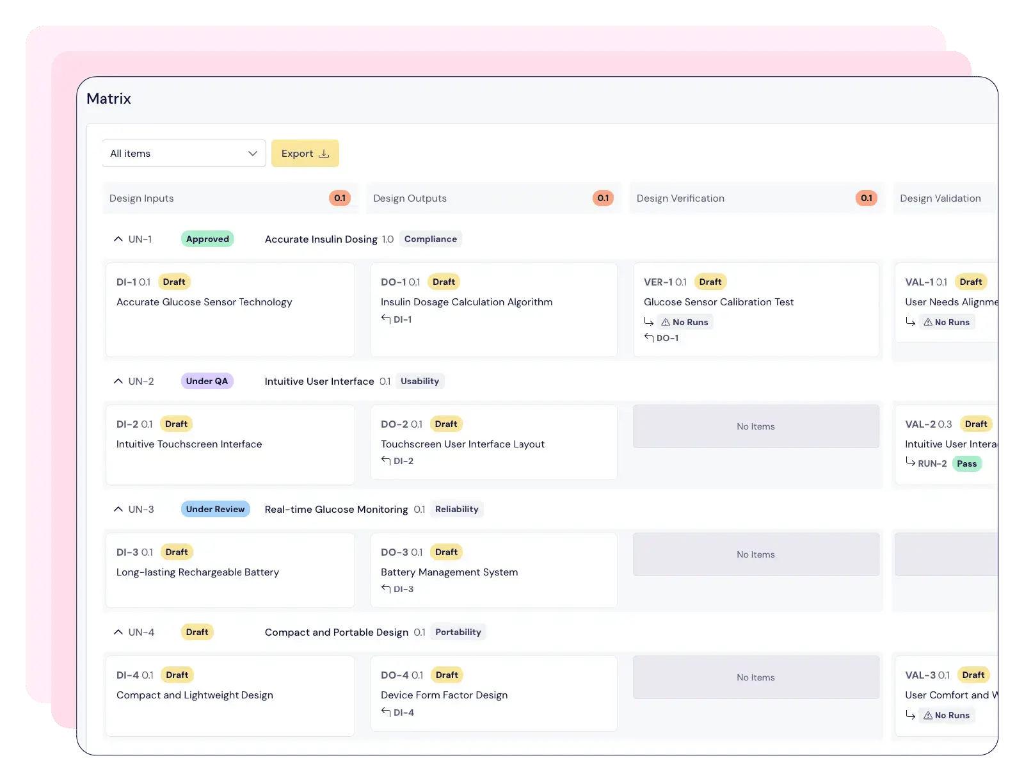Open the Glucose Sensor Calibration Test card
The image size is (1024, 781).
tap(756, 310)
